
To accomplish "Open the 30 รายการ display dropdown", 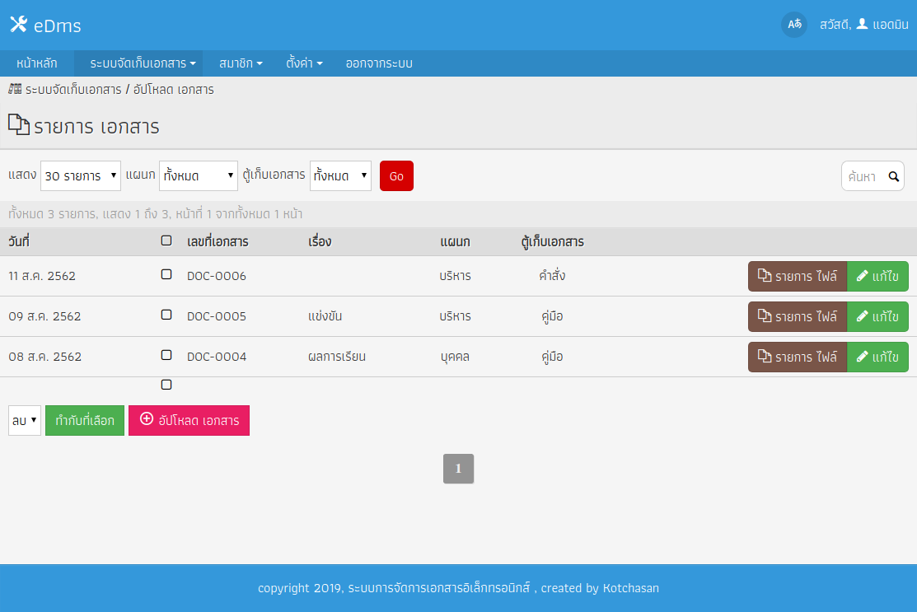I will point(81,176).
